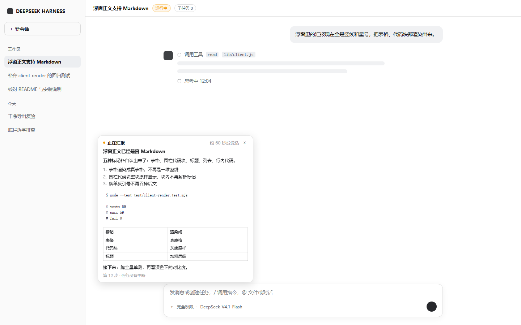Click the # pass 59 output line
Screen dimensions: 521x325
pos(115,212)
